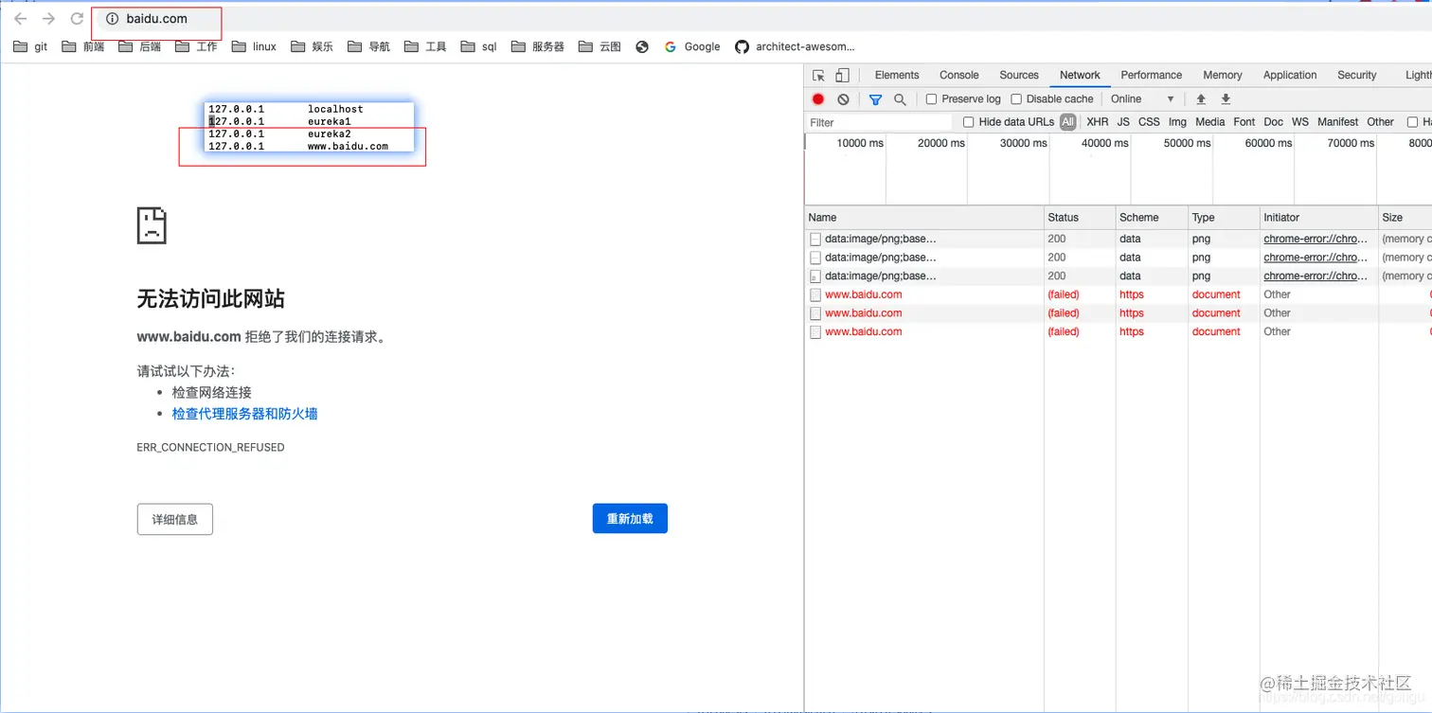Open the 工作 bookmarks folder
This screenshot has height=713, width=1432.
point(197,46)
